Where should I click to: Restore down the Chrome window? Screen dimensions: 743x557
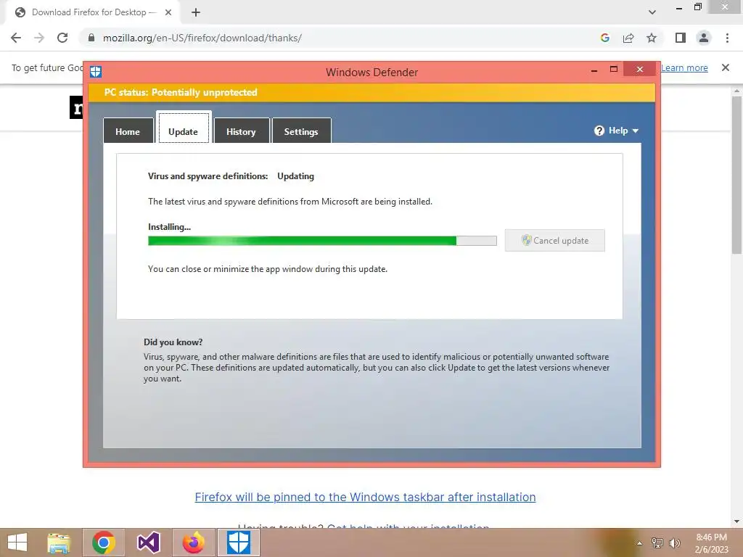click(697, 7)
